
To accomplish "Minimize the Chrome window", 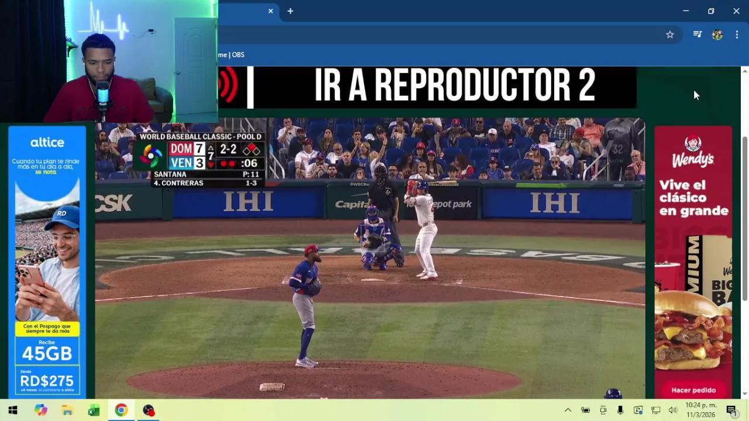I will point(686,11).
